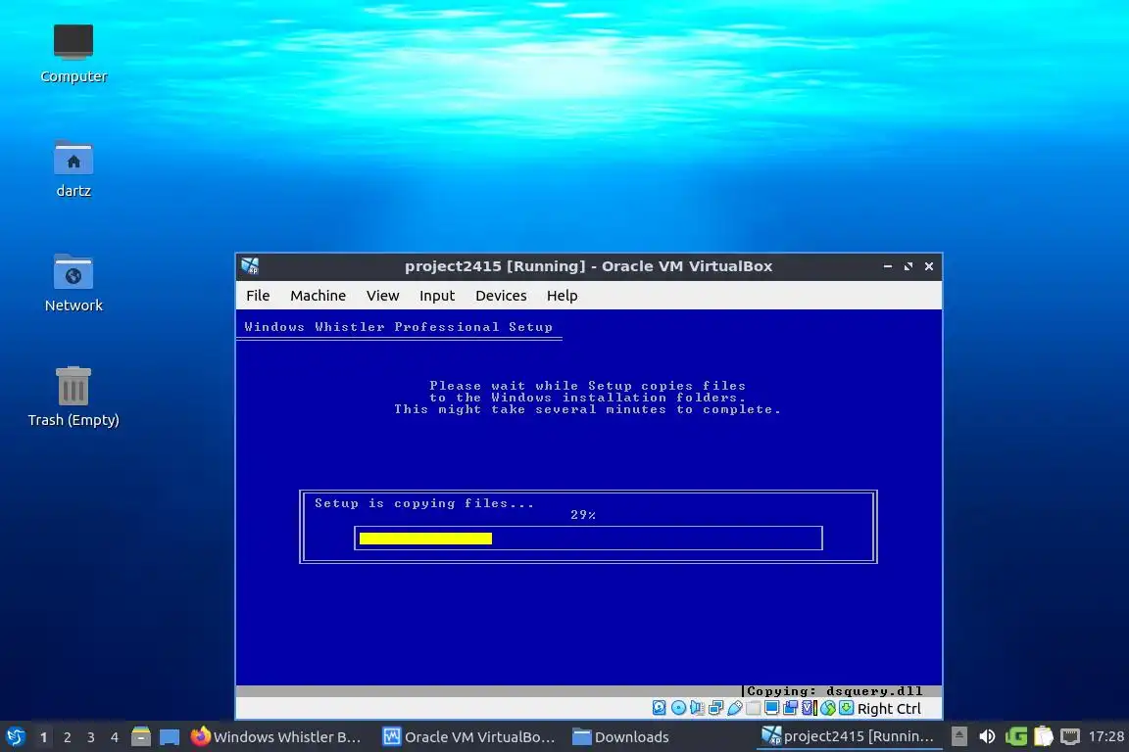Image resolution: width=1129 pixels, height=752 pixels.
Task: Click the display settings indicator icon
Action: (772, 708)
